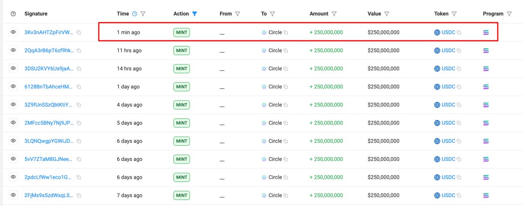Open the Token column filter
The image size is (523, 206).
coord(454,14)
